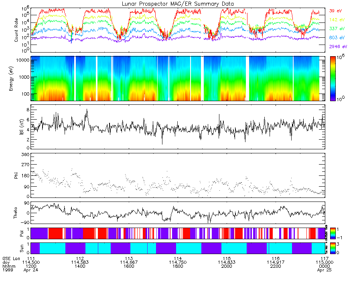Select the '337 eV' legend label

click(x=337, y=29)
